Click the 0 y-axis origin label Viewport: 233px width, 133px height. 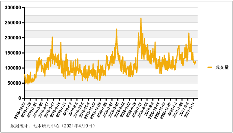click(x=20, y=98)
